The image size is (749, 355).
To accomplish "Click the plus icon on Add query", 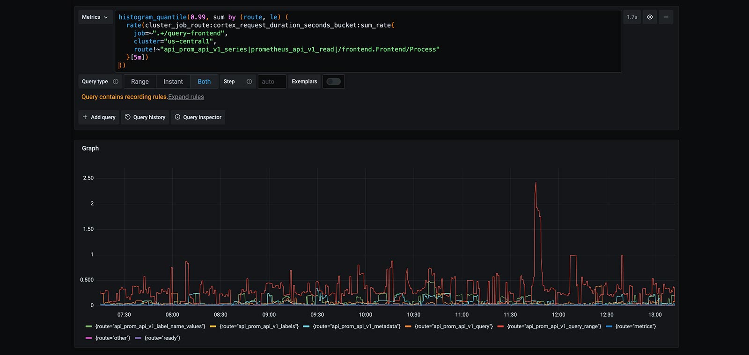I will 85,117.
